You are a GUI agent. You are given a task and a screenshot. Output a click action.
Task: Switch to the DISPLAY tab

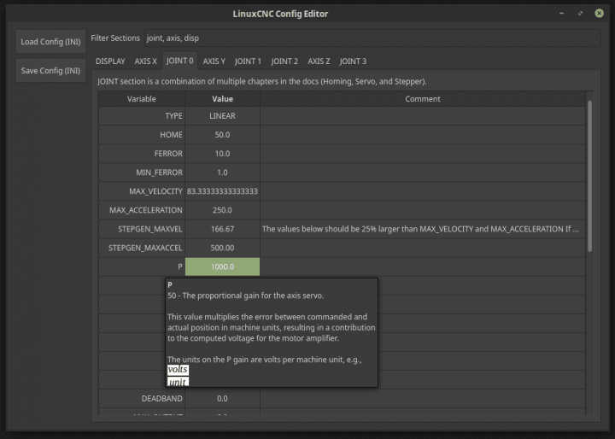coord(110,61)
